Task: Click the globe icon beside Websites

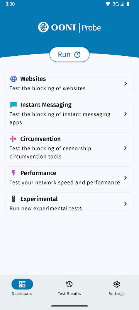Action: [14, 79]
